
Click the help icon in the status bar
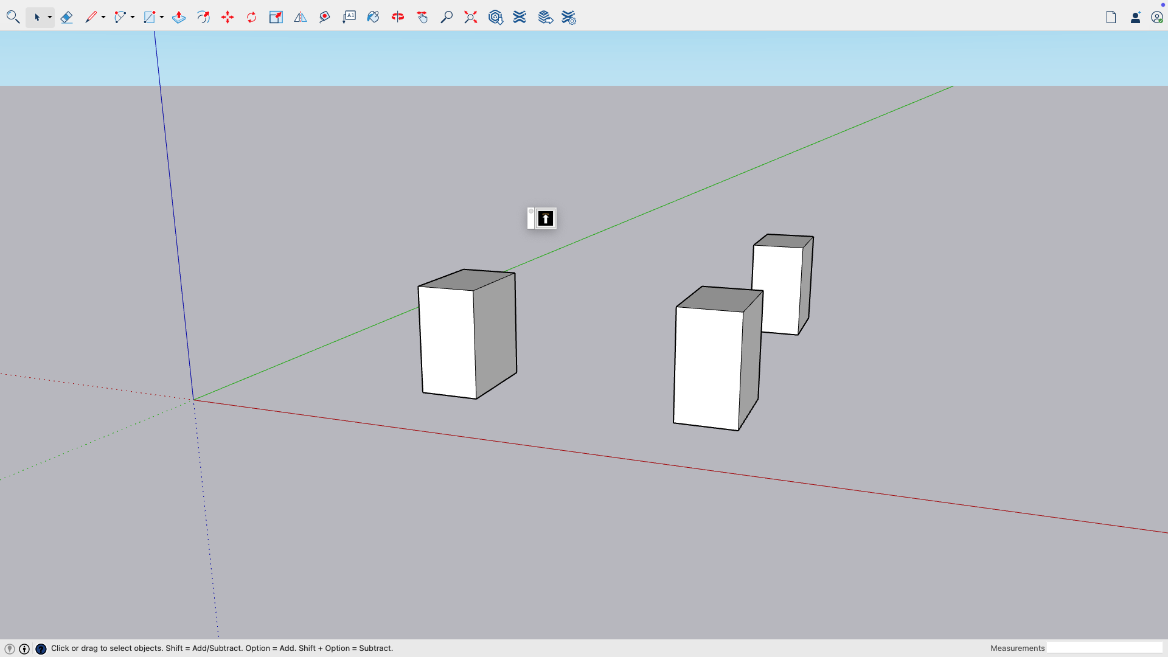coord(40,648)
